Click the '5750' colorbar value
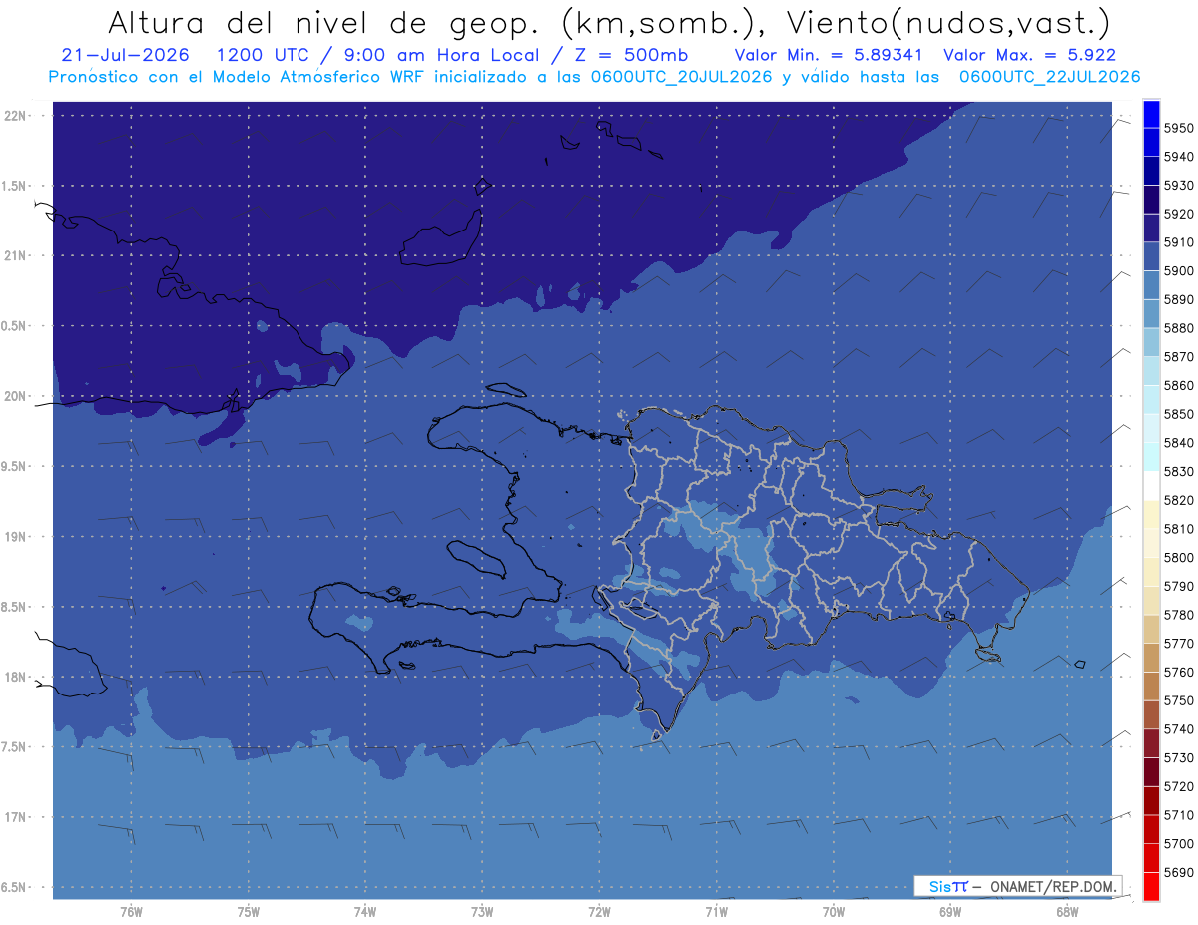 click(x=1179, y=700)
